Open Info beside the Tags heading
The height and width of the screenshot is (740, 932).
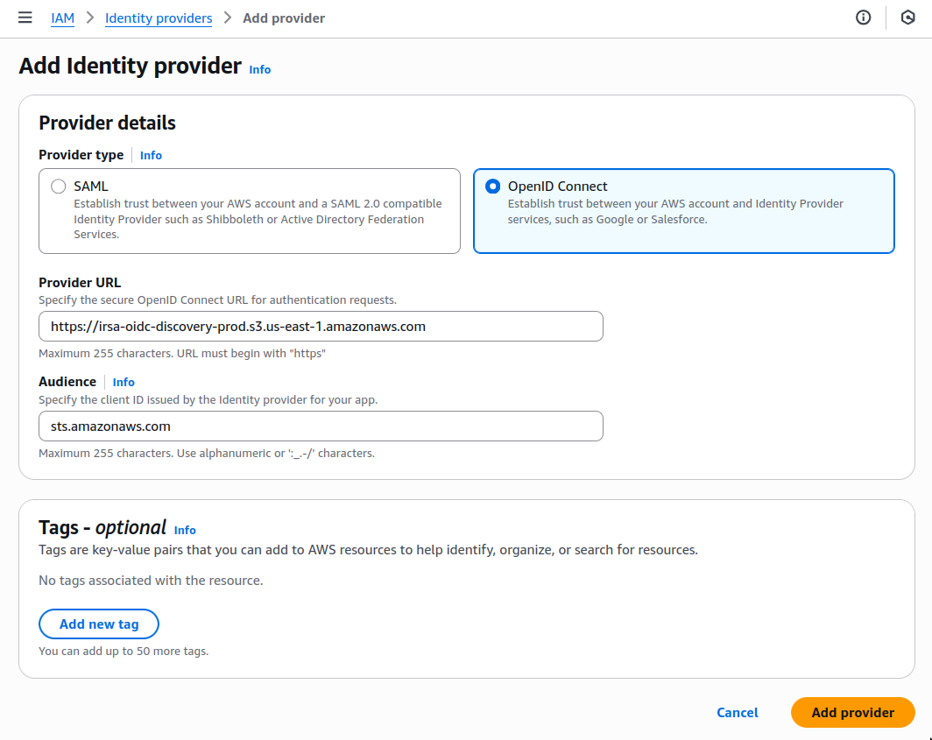185,530
